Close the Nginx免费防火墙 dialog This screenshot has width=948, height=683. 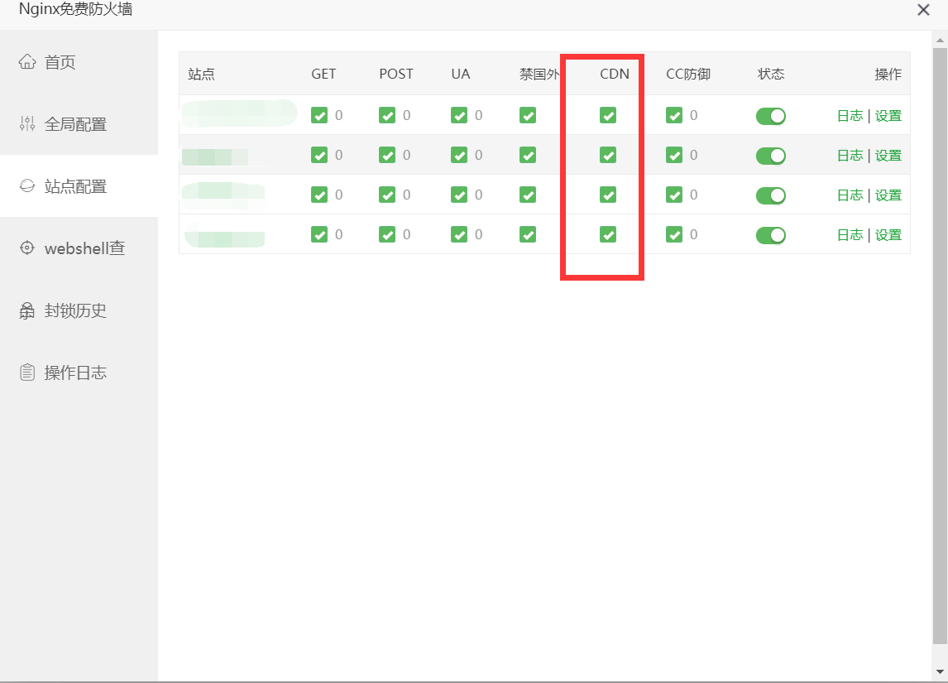pyautogui.click(x=923, y=10)
